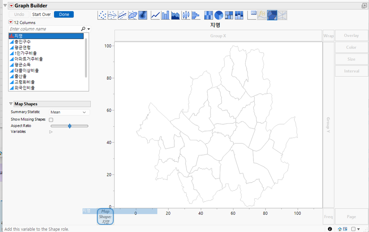Screen dimensions: 369x232
Task: Click the status bar info icon
Action: point(330,229)
